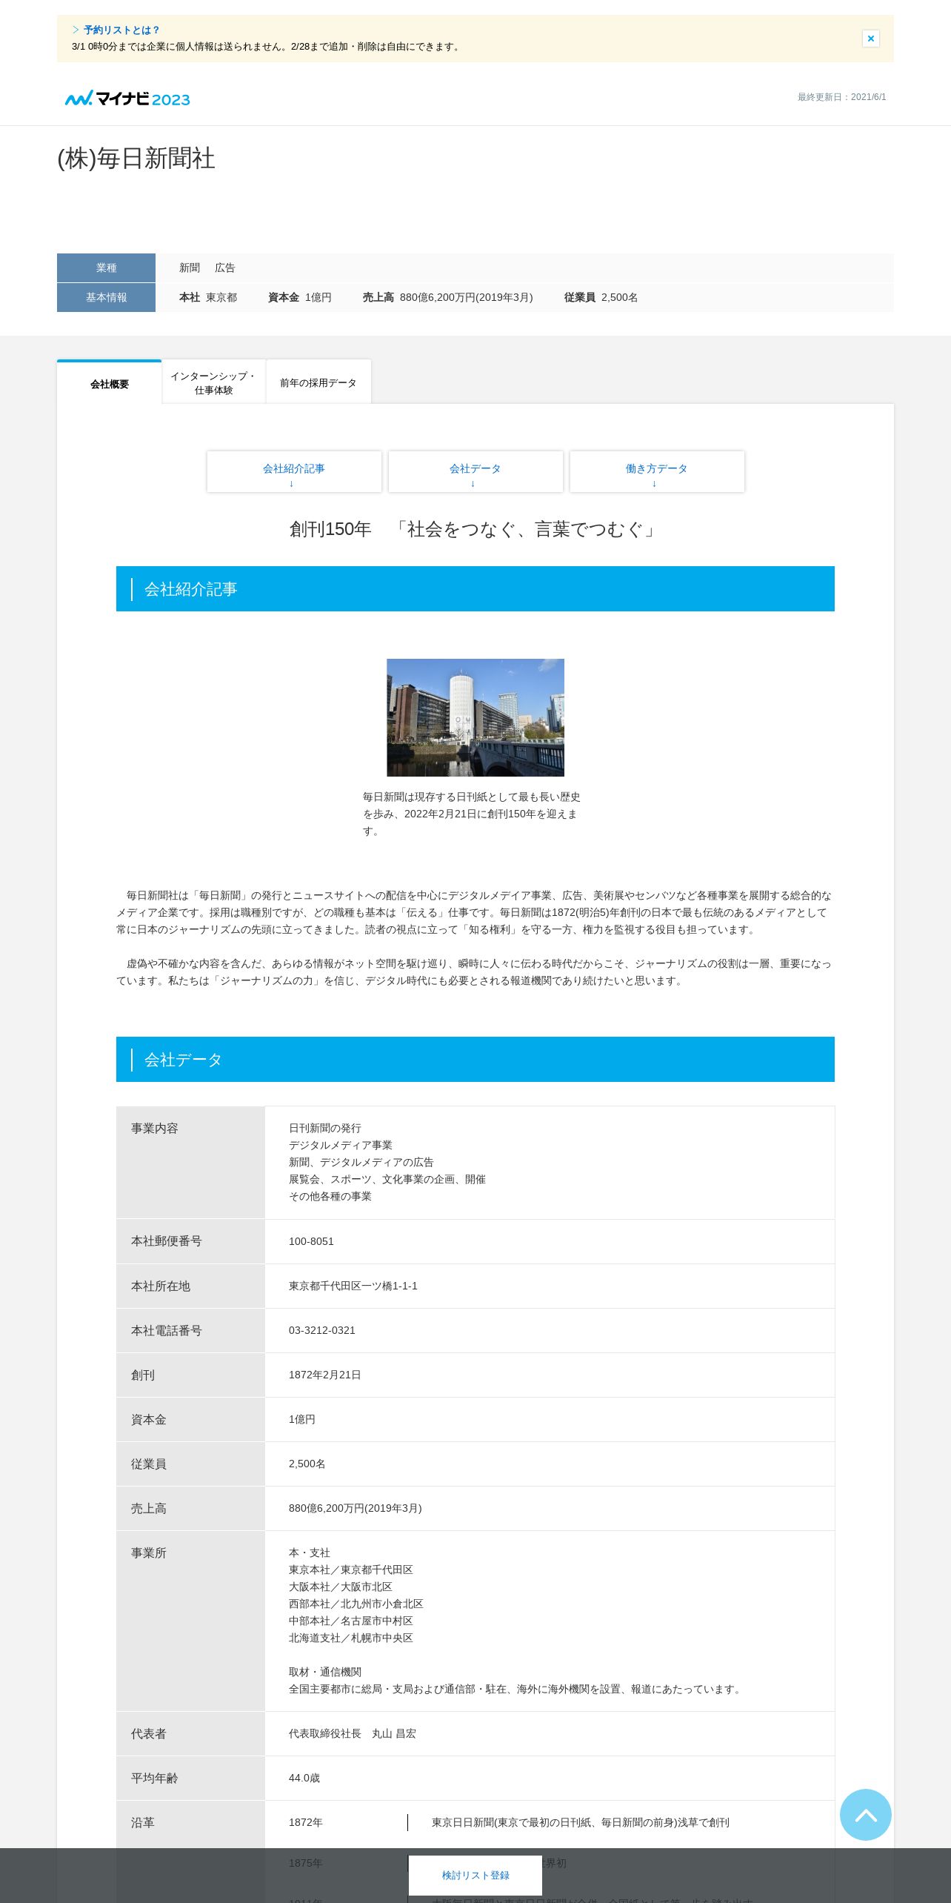
Task: Jump to 会社データ section button
Action: 475,472
